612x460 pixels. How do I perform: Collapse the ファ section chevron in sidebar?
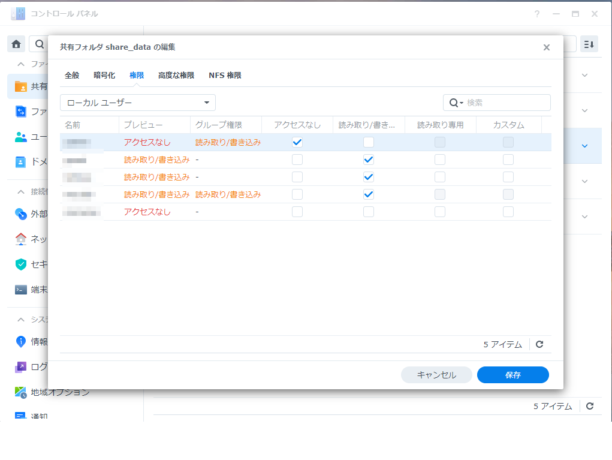point(21,64)
